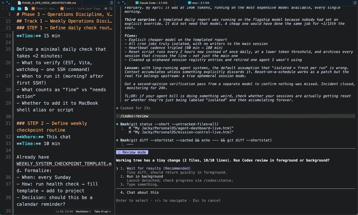Click the WEEKLY_SYSTEM_CHECKPOINT_TEMPLATE.md underlined text
358x215 pixels.
tap(64, 167)
